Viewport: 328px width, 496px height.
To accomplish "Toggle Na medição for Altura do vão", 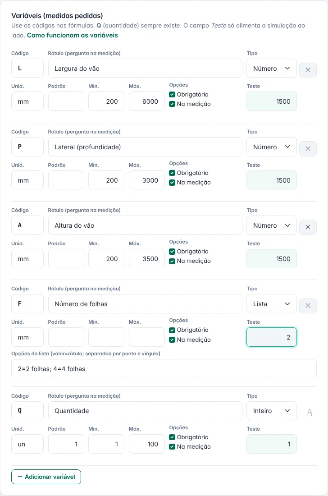I will 172,261.
